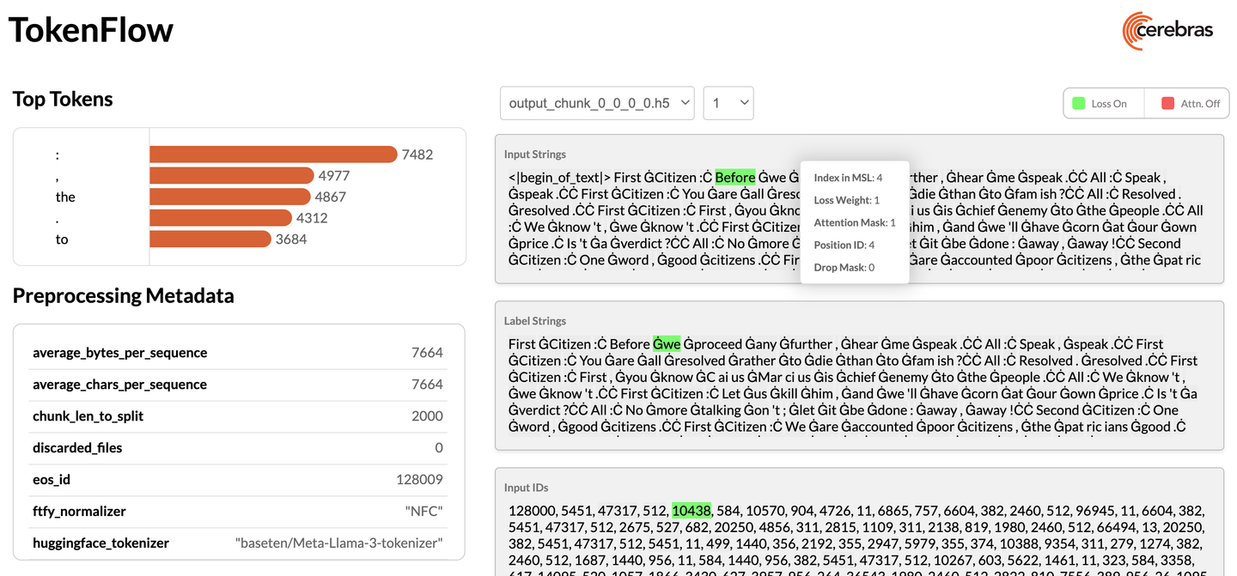Viewport: 1237px width, 576px height.
Task: Click 'Loss Weight: 1' in tooltip
Action: [x=847, y=200]
